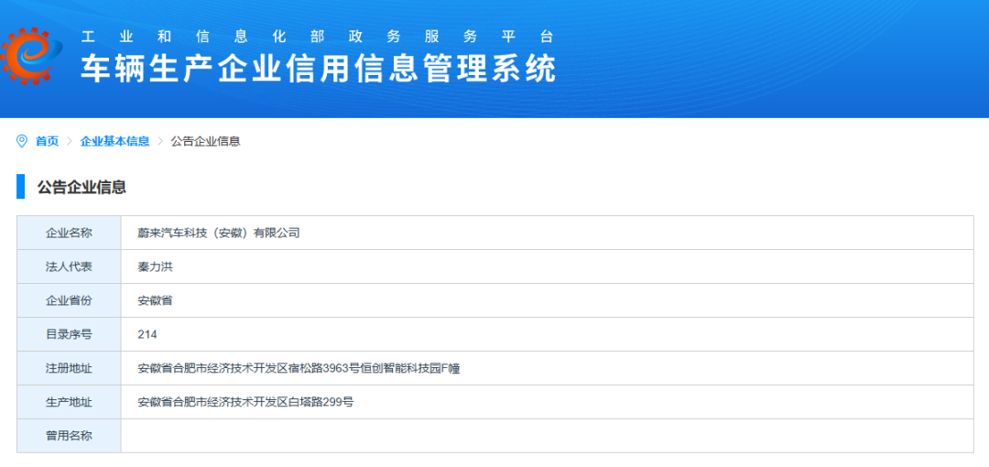
Task: Click the 公告企业信息 section heading
Action: click(x=82, y=187)
